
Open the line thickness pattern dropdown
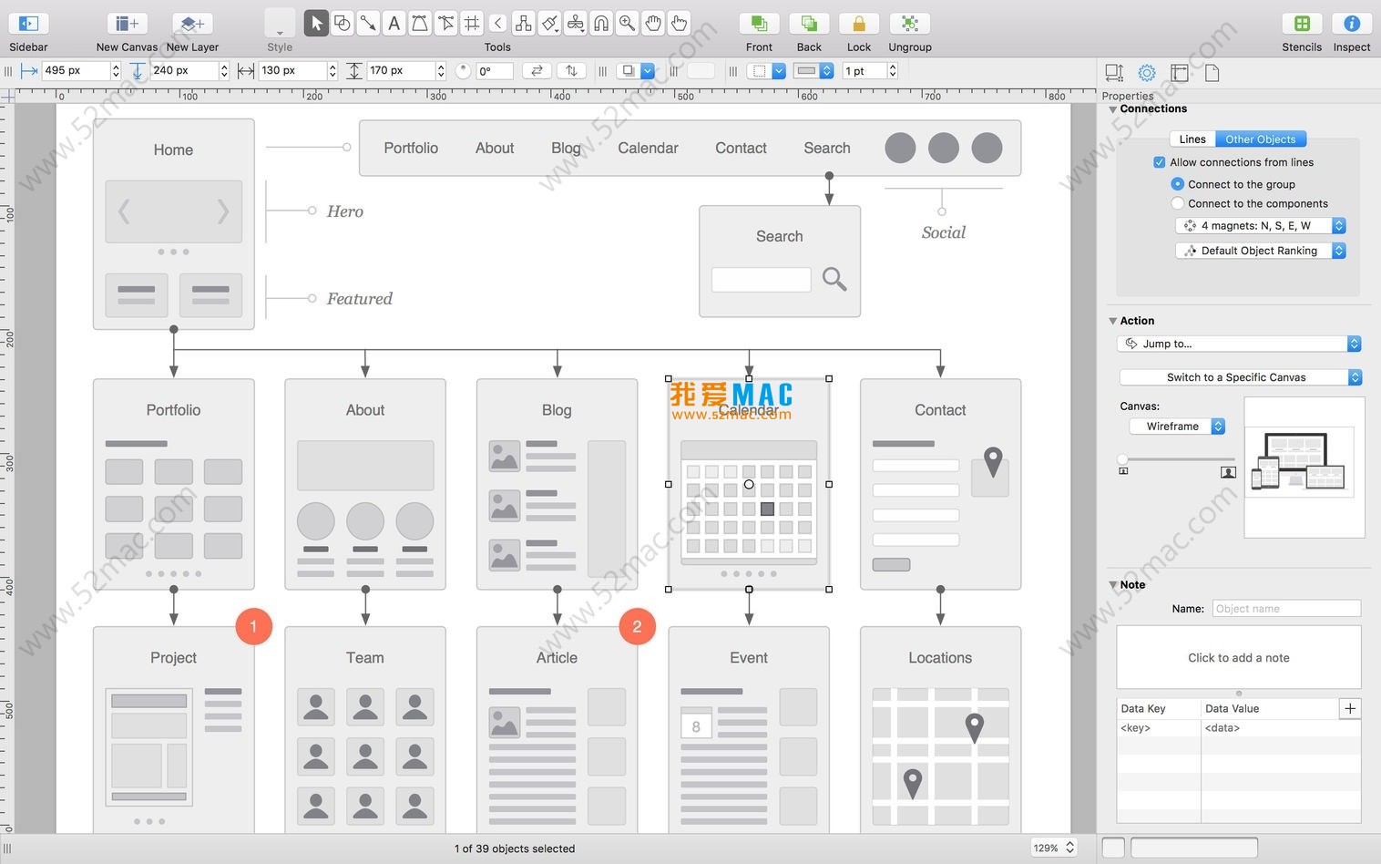coord(813,70)
